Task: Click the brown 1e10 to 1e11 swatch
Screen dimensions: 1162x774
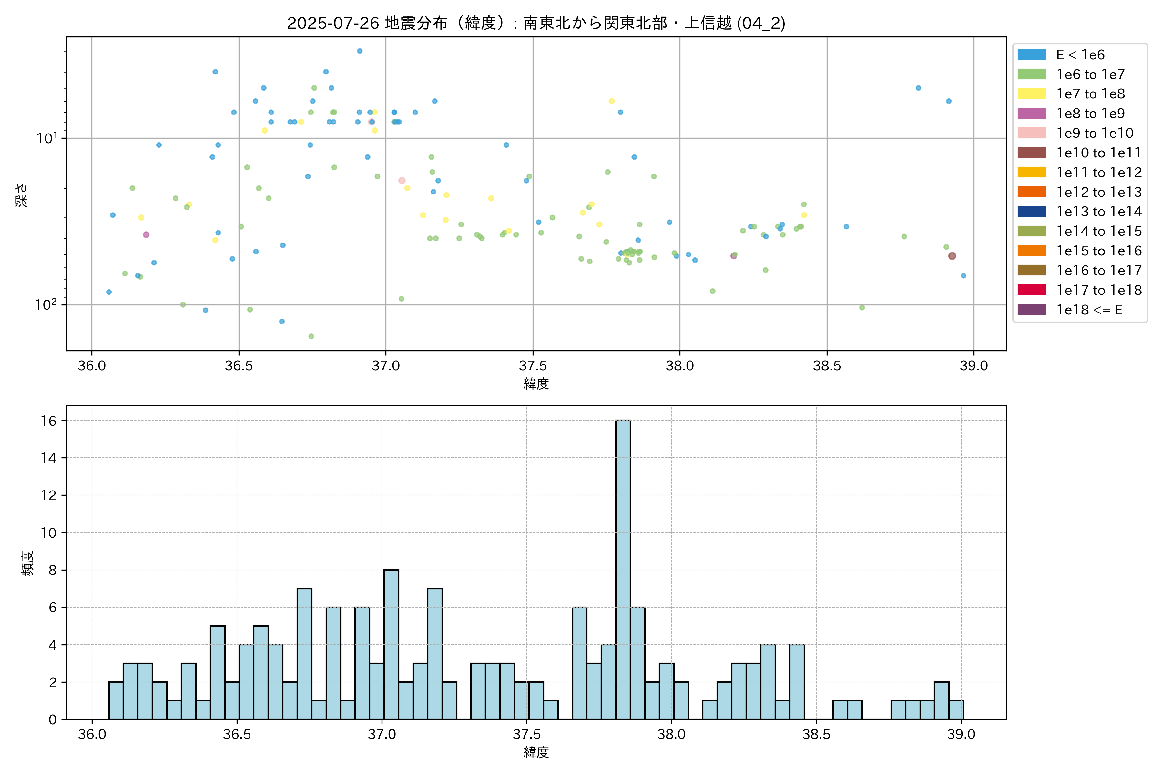Action: [x=1031, y=153]
